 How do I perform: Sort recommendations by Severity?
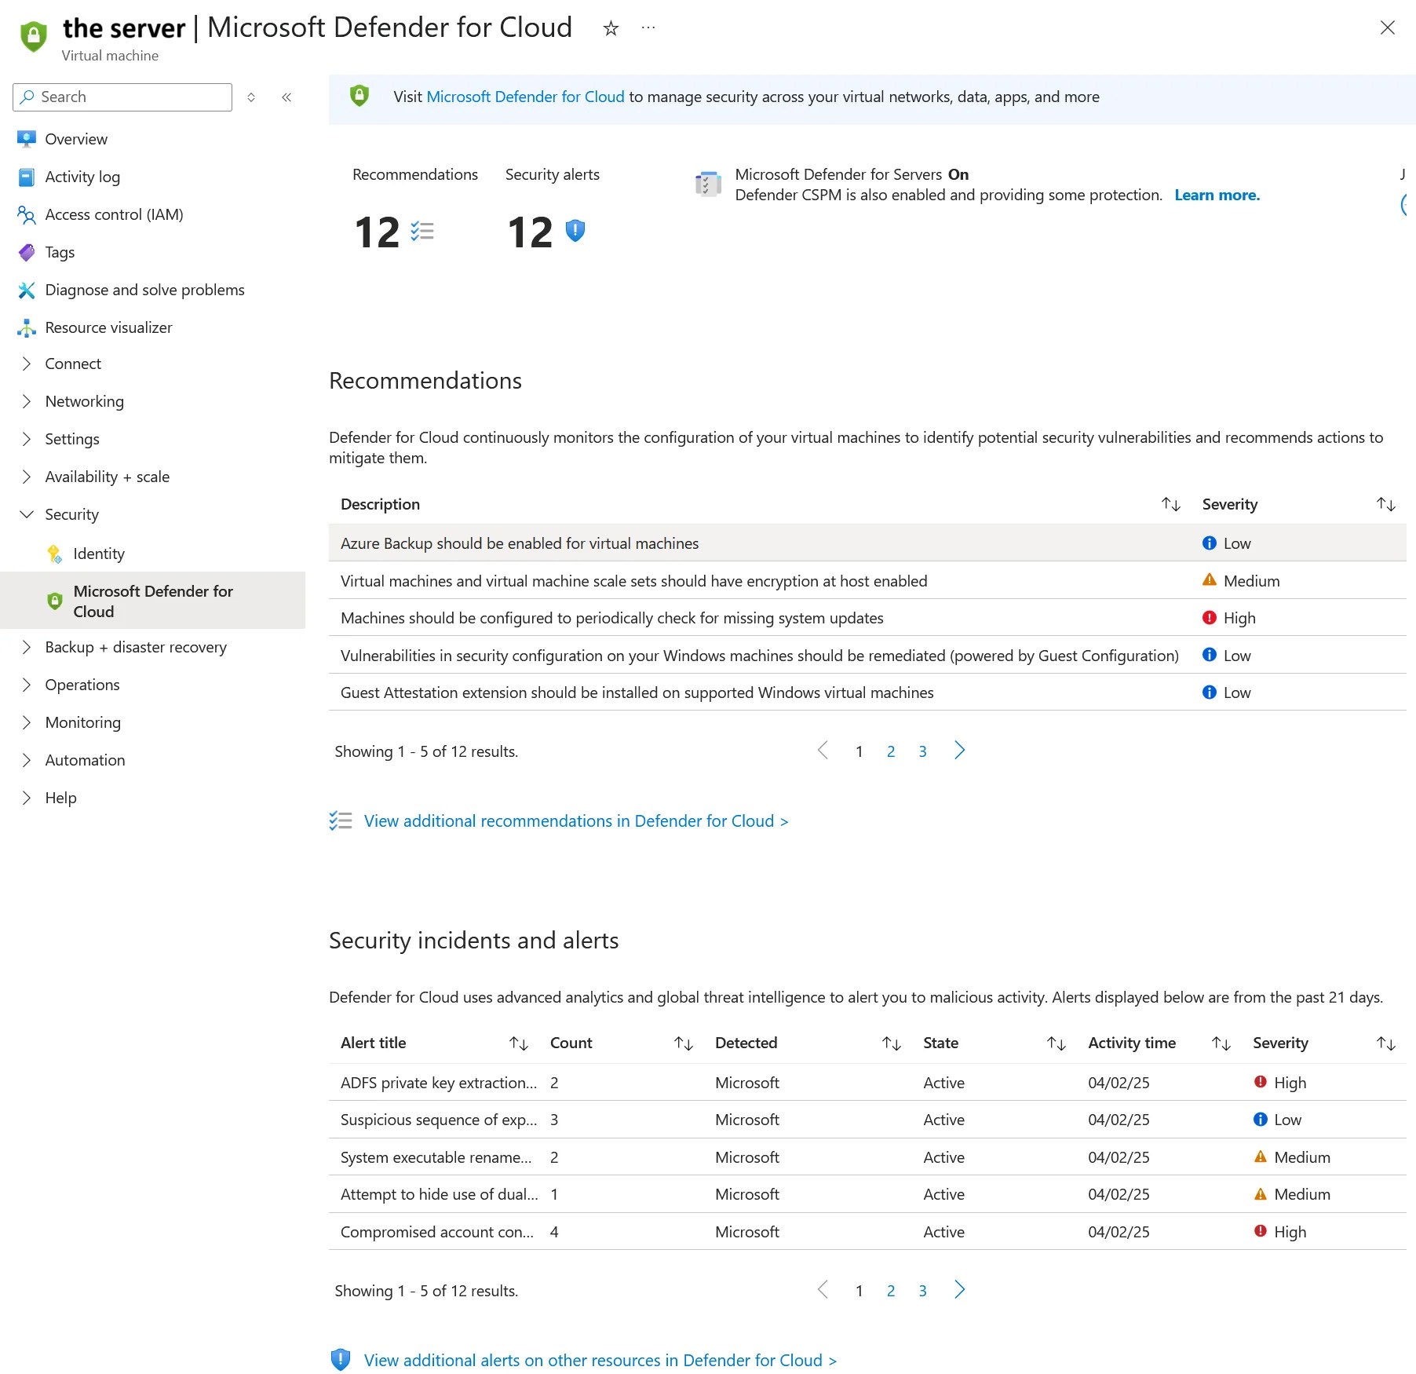1386,504
